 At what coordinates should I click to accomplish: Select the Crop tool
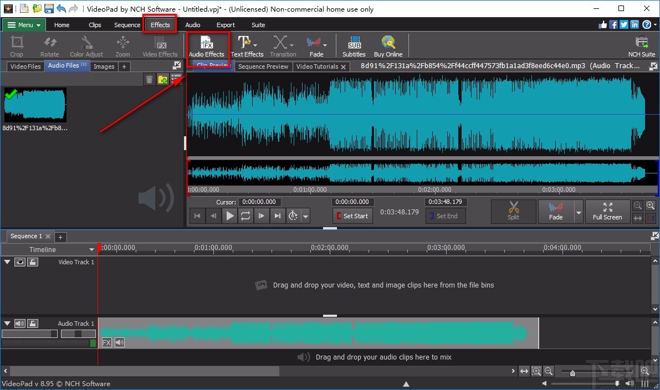[16, 45]
